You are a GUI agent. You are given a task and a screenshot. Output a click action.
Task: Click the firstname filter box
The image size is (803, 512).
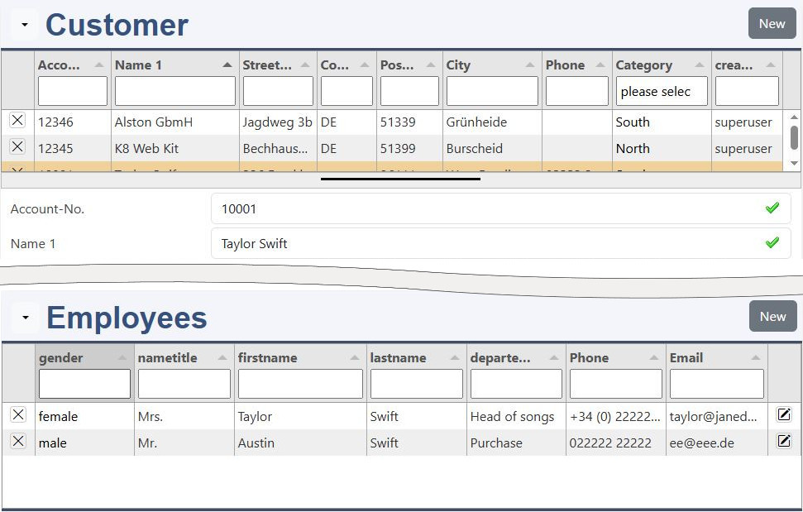[x=300, y=384]
